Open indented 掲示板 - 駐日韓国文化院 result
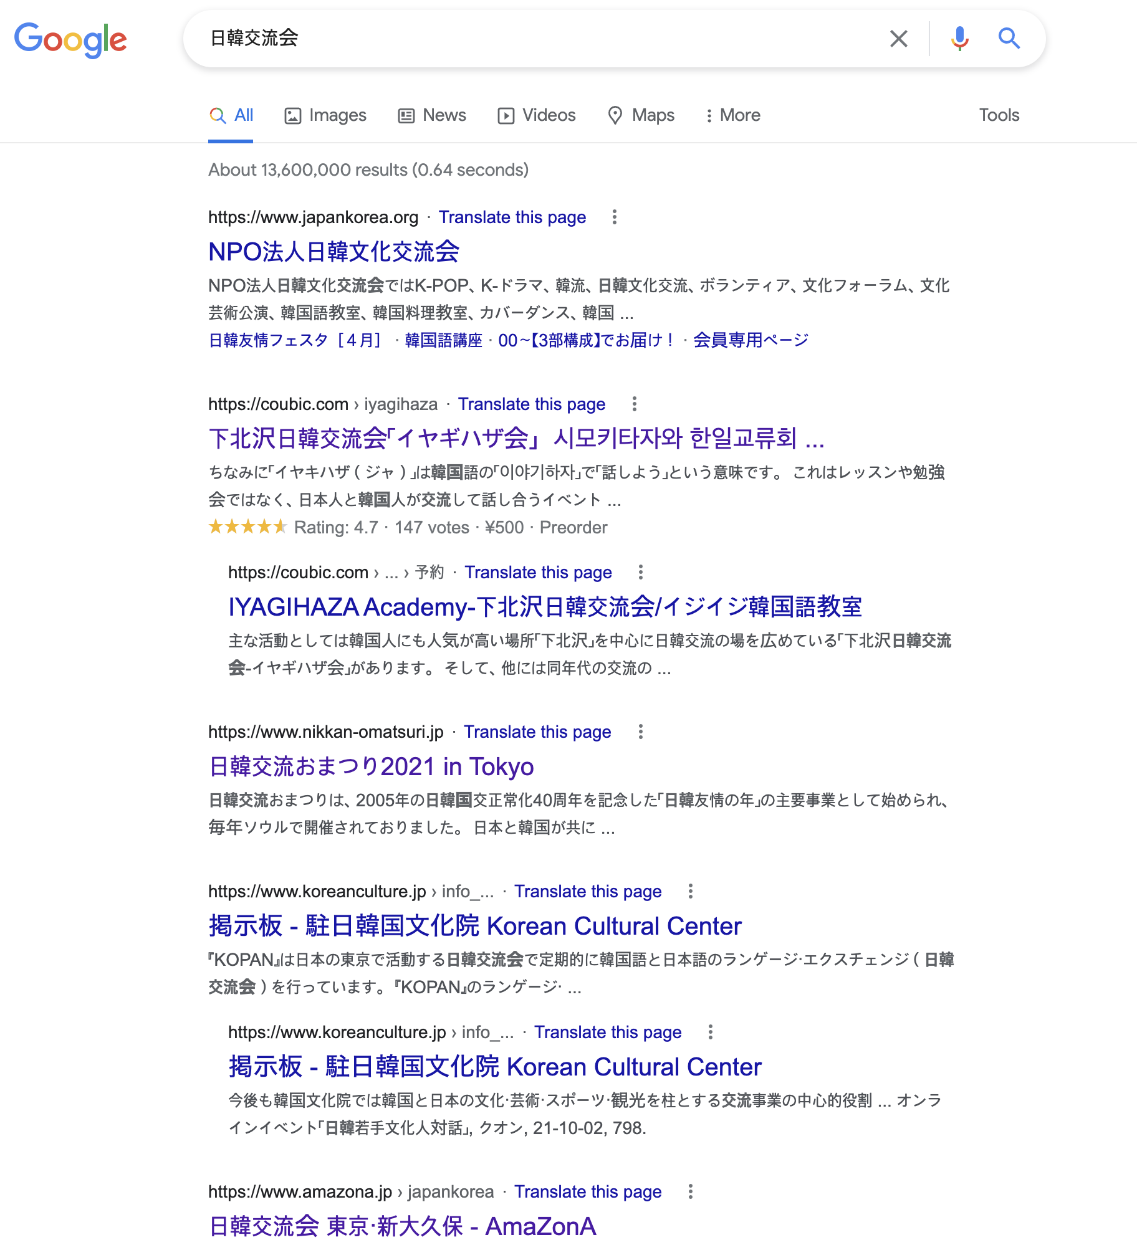The image size is (1137, 1240). pyautogui.click(x=495, y=1067)
